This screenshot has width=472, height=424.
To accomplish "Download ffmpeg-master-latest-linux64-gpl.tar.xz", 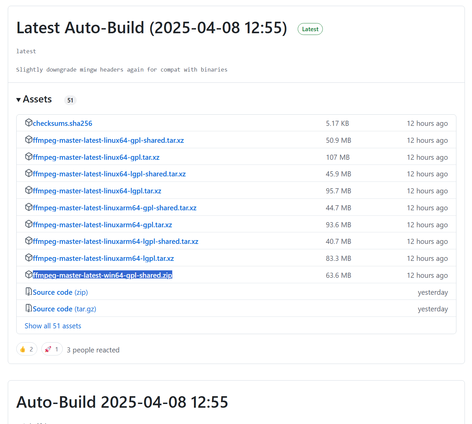I will (x=96, y=157).
